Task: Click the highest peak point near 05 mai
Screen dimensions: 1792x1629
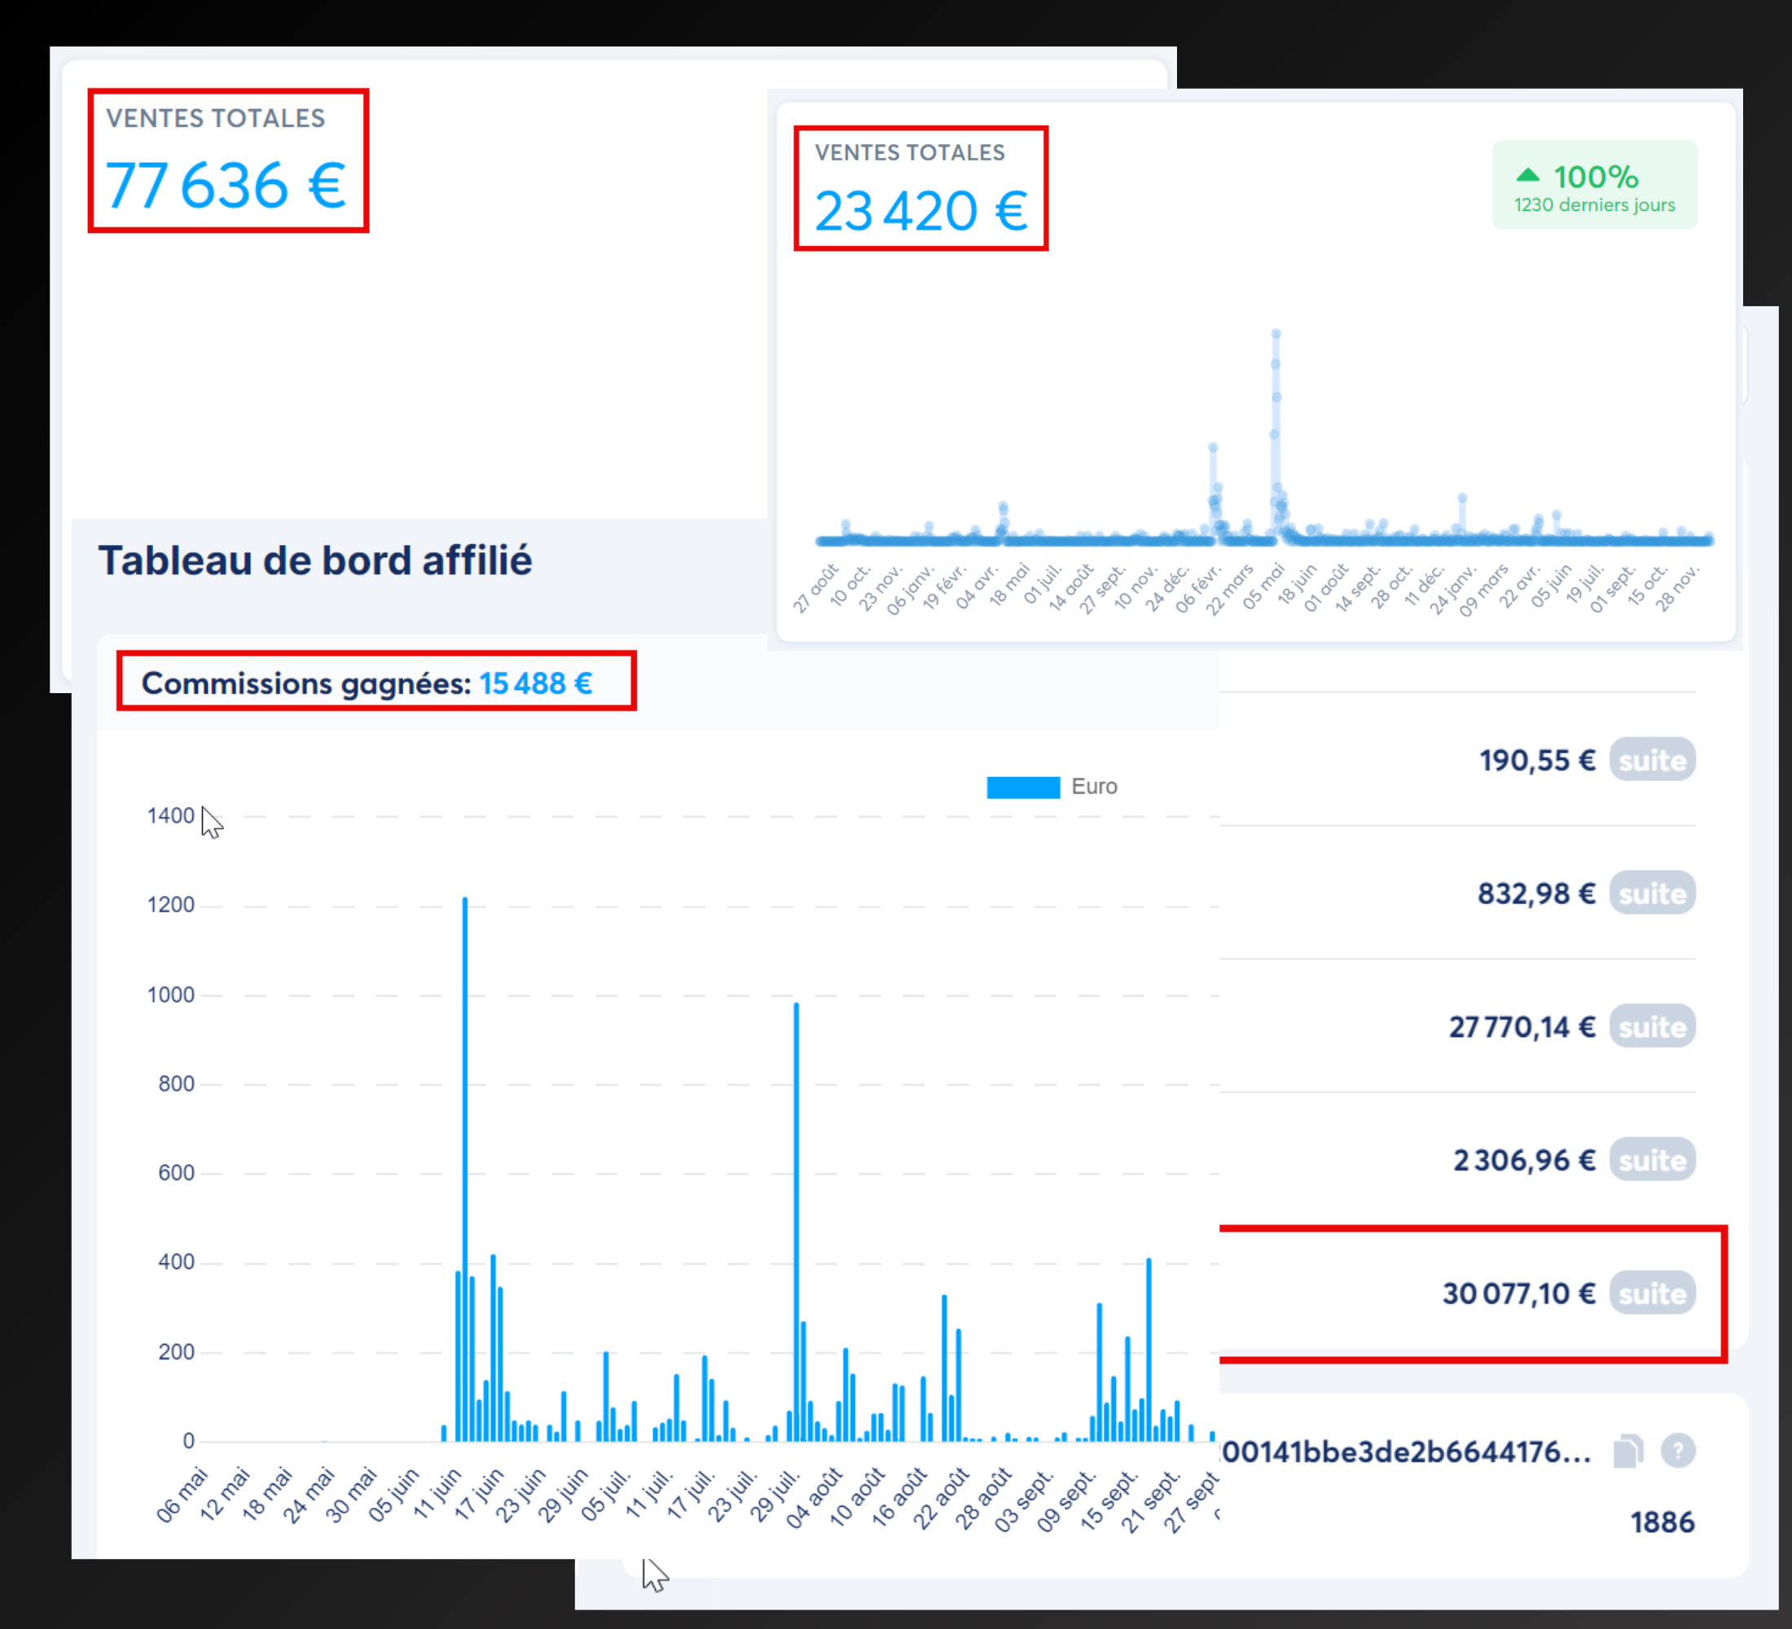Action: tap(1276, 335)
